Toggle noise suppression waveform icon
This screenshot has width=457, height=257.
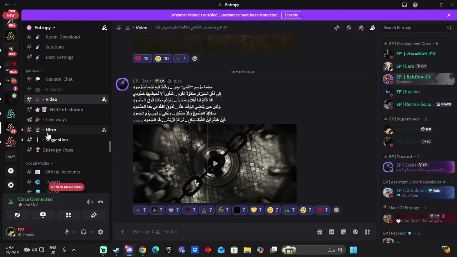90,202
